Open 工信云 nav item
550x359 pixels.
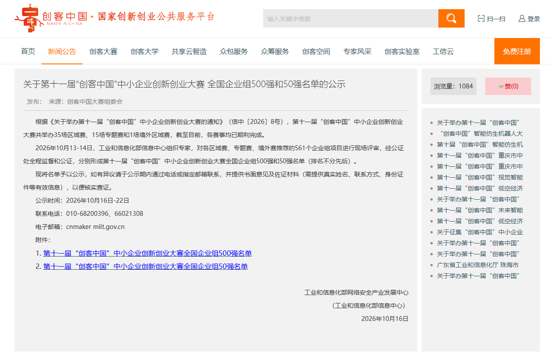click(x=443, y=51)
